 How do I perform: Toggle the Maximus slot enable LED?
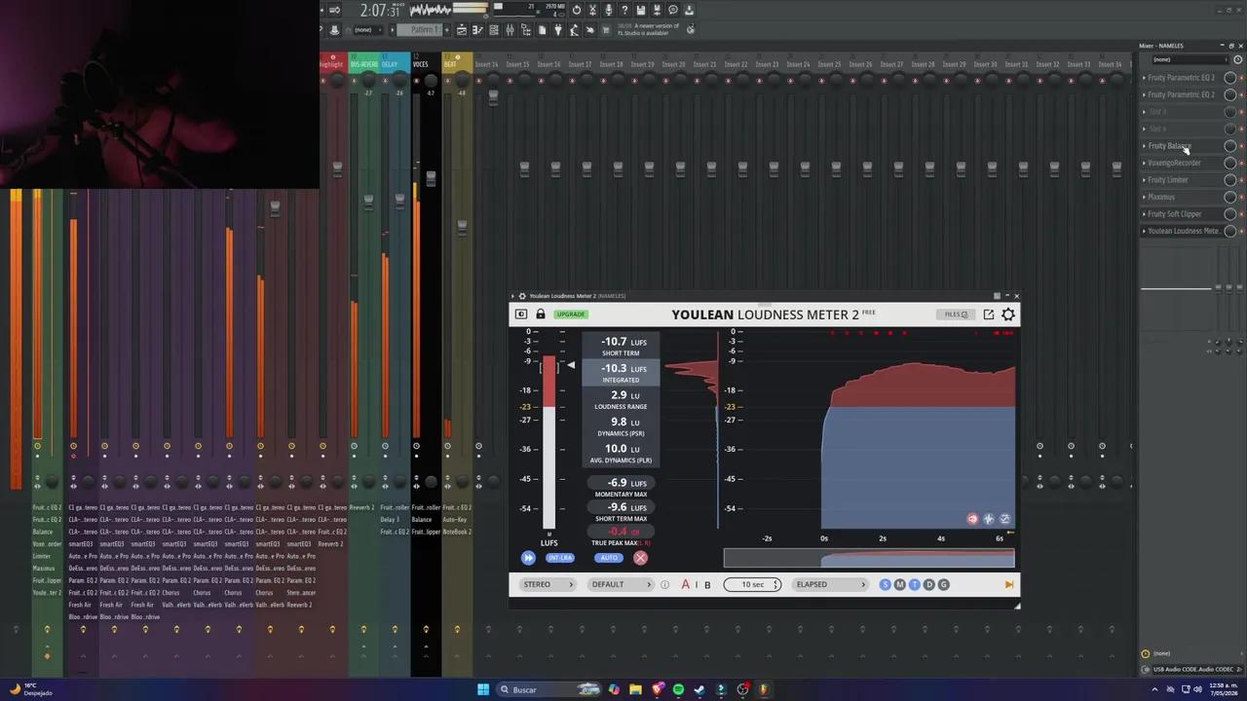pos(1241,197)
